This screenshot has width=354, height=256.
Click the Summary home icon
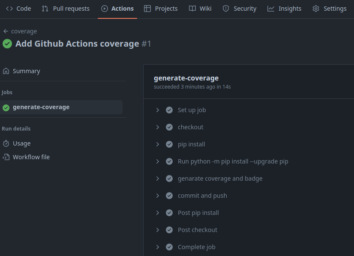point(6,71)
